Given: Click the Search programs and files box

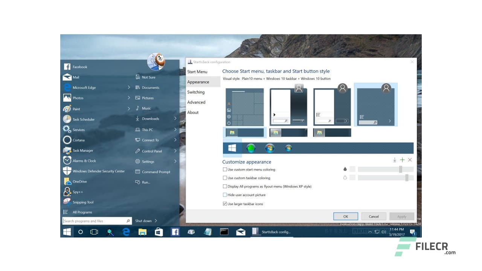Looking at the screenshot, I should [94, 221].
